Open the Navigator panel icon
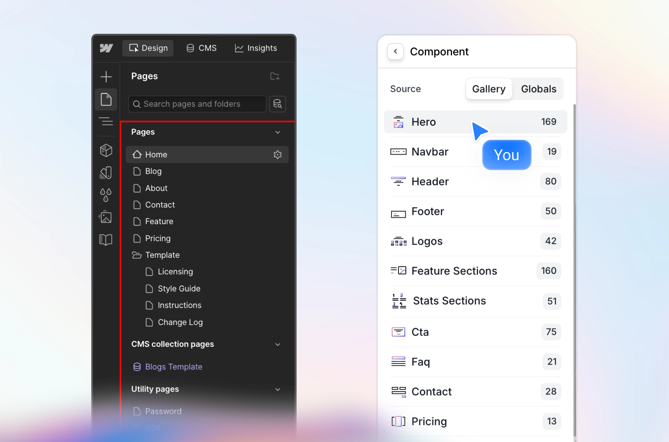This screenshot has width=669, height=442. tap(106, 121)
